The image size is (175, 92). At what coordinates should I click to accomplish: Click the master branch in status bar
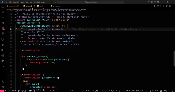coord(7,91)
